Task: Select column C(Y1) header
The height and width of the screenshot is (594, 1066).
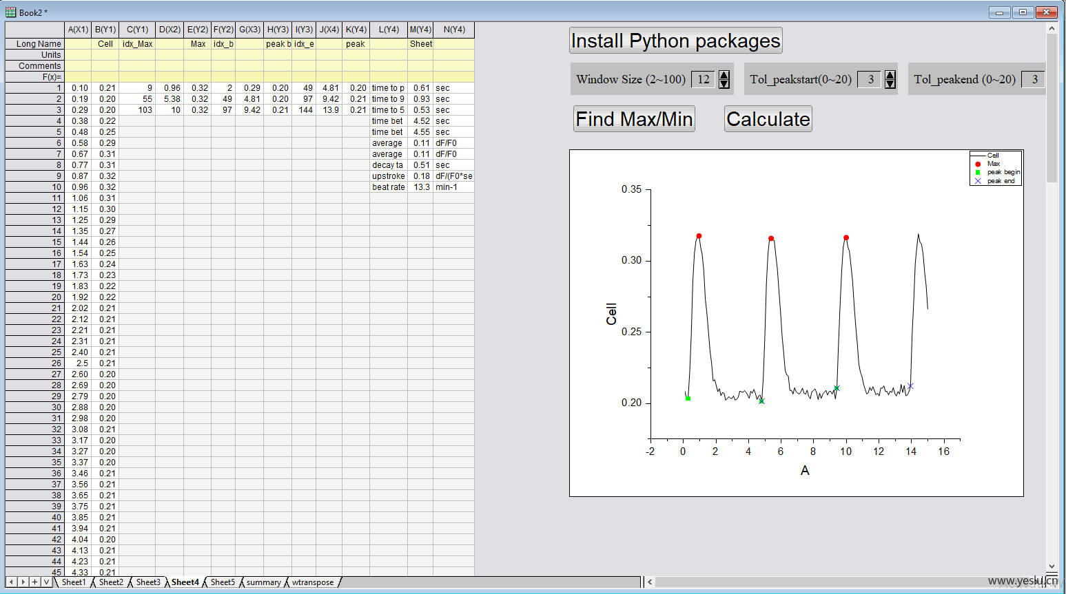Action: pyautogui.click(x=137, y=30)
